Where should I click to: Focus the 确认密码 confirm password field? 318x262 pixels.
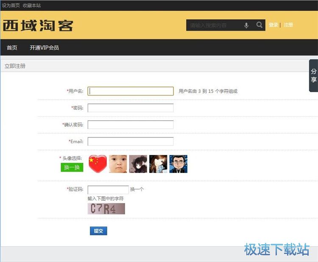tap(131, 125)
